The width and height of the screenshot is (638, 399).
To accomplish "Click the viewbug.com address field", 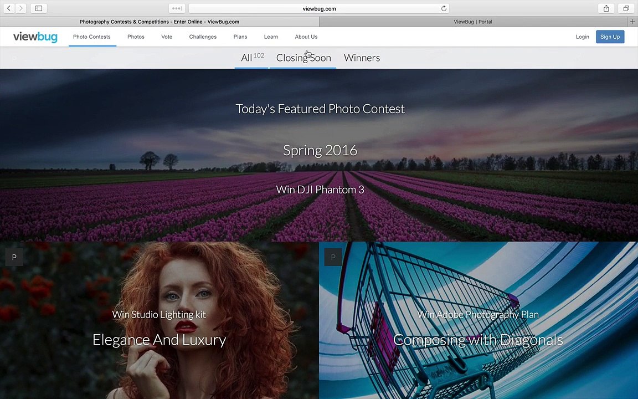I will [319, 8].
